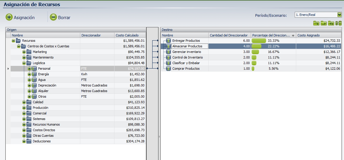344x160 pixels.
Task: Collapse Centros de Costos x Cuentas node
Action: tap(19, 46)
